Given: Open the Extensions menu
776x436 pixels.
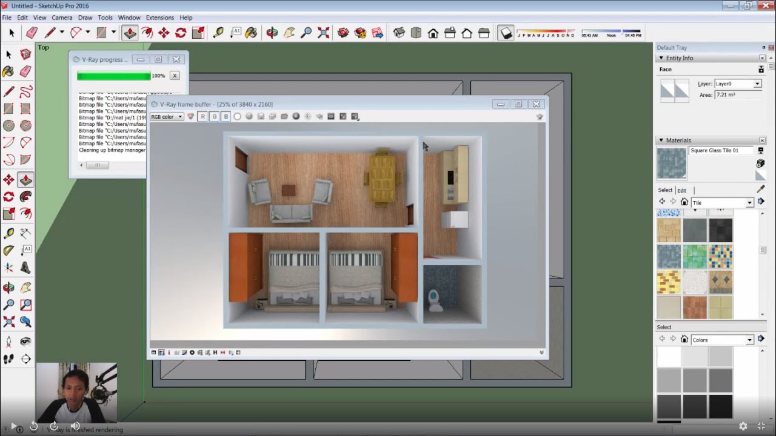Looking at the screenshot, I should [x=160, y=18].
